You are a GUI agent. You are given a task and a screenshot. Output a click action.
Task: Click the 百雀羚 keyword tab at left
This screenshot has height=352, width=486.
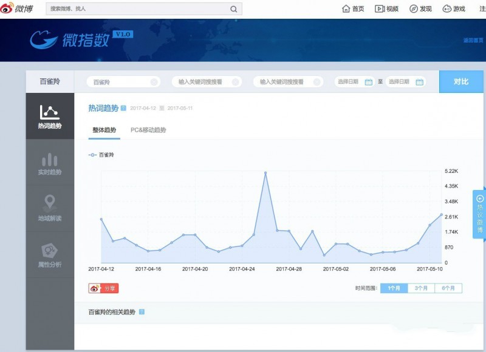click(50, 81)
